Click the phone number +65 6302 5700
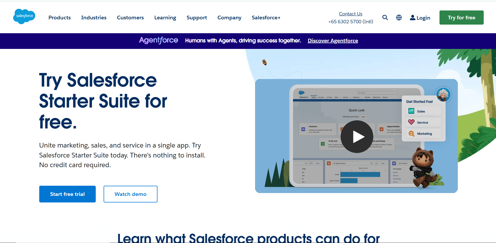Viewport: 496px width, 243px height. coord(351,21)
